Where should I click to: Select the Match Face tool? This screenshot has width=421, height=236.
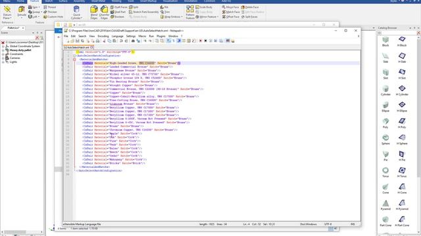point(230,12)
